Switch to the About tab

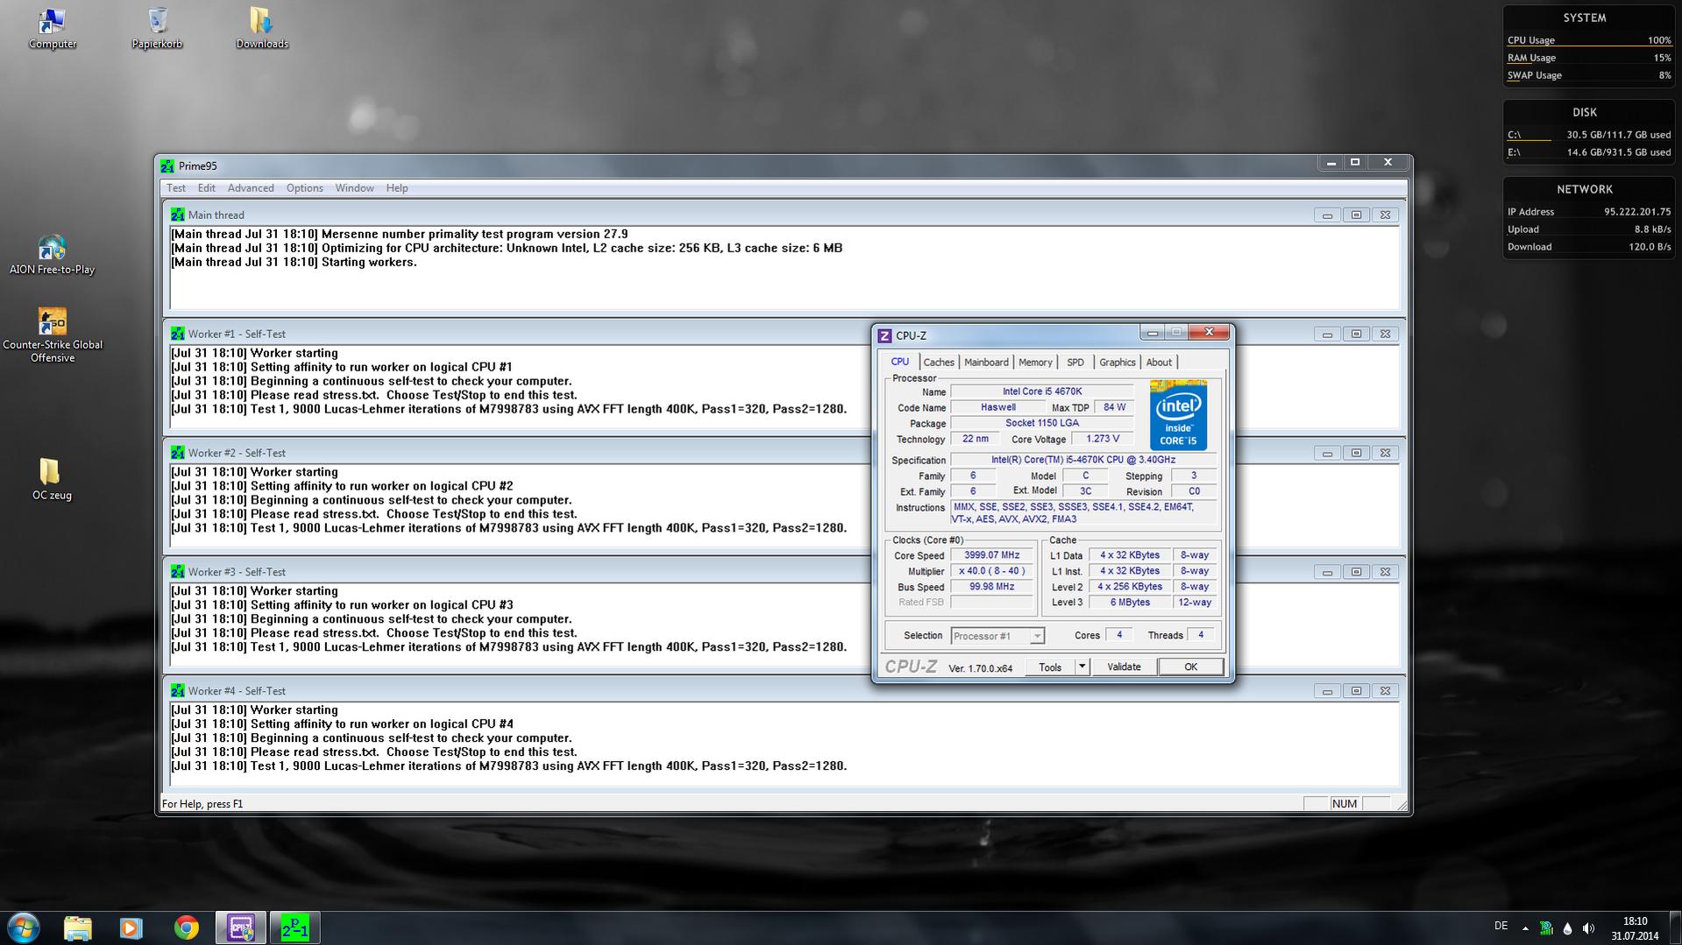(1159, 363)
